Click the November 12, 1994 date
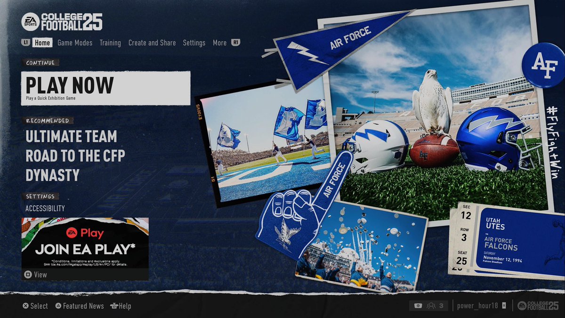The height and width of the screenshot is (318, 565). point(502,260)
